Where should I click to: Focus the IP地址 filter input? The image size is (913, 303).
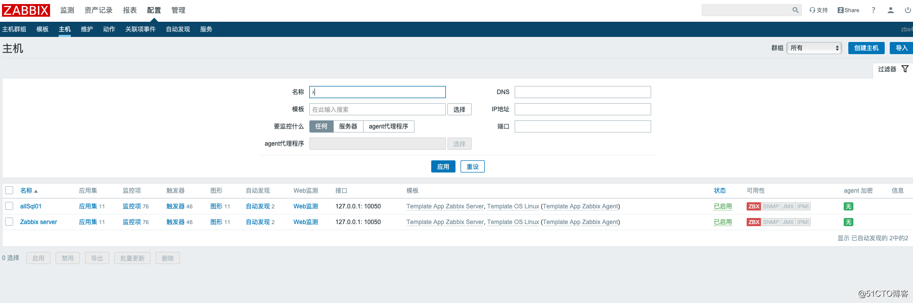coord(583,109)
